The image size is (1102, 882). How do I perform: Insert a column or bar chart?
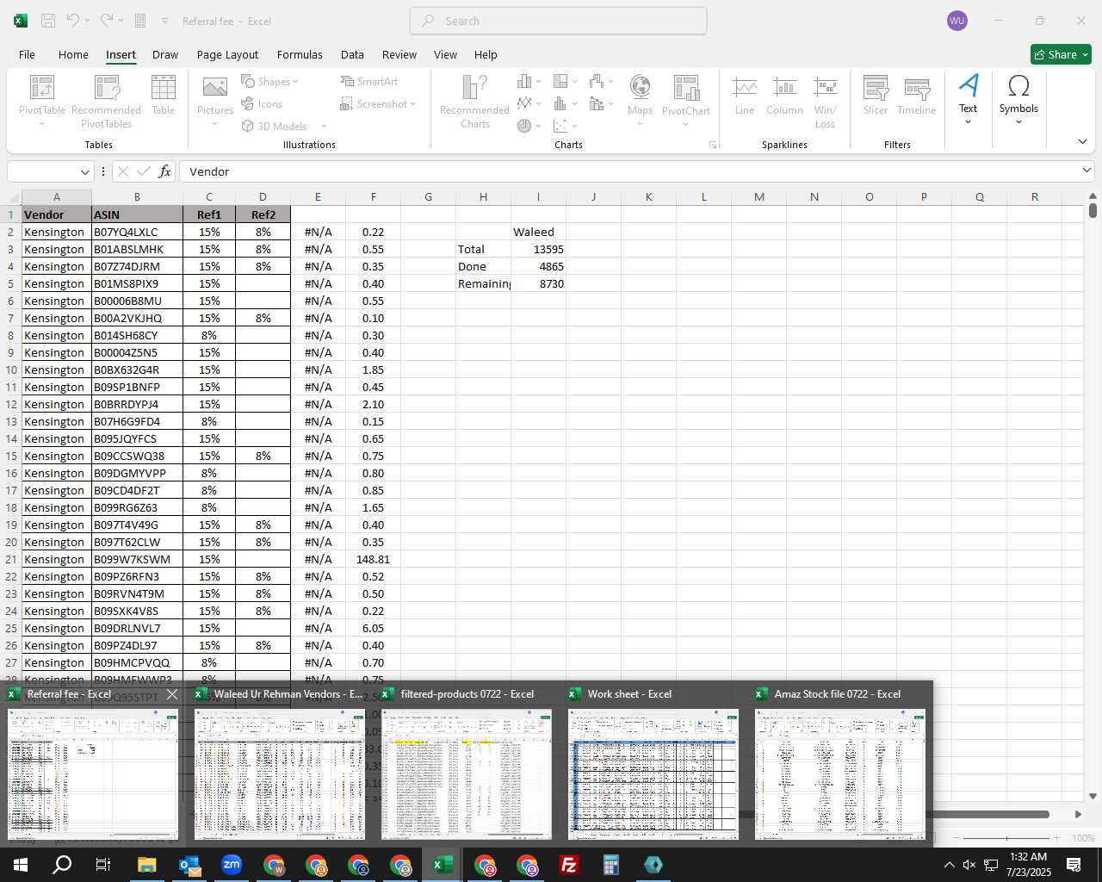coord(529,82)
